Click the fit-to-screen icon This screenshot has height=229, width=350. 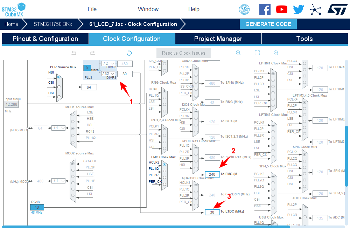pos(257,53)
